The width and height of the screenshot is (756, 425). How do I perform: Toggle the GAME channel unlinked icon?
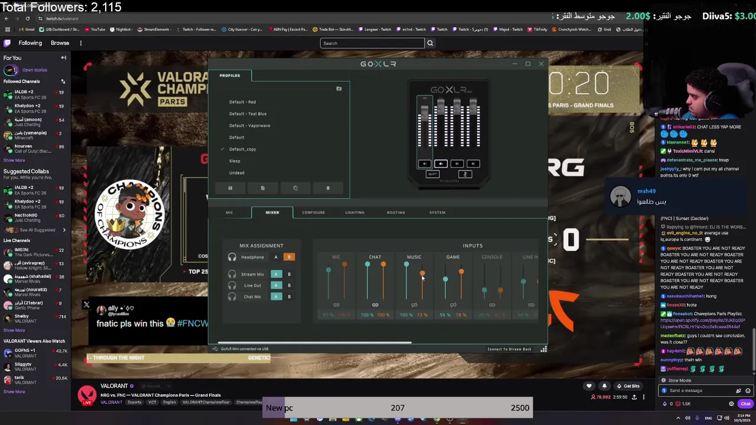pos(453,305)
